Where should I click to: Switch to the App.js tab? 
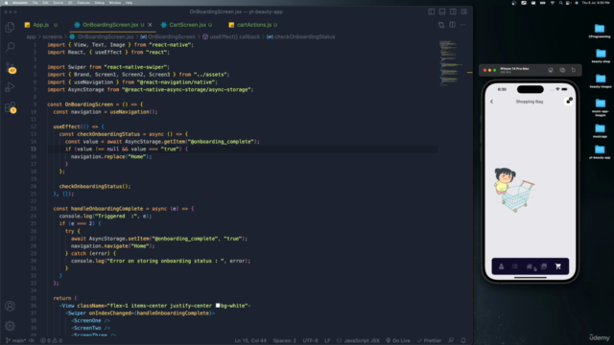tap(40, 25)
